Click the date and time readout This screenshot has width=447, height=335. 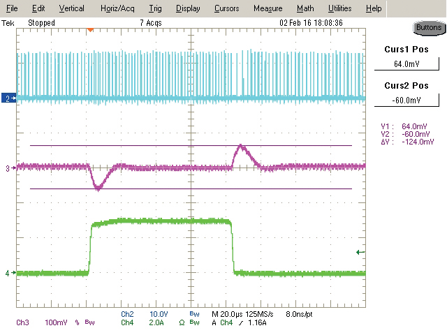tap(311, 23)
